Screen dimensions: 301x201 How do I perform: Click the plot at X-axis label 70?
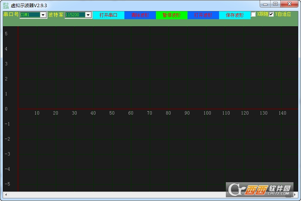(x=150, y=113)
